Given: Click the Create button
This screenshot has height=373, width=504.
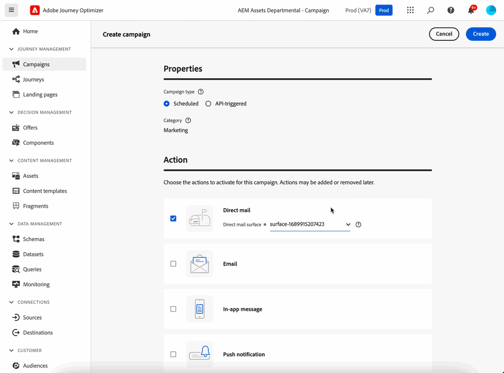Looking at the screenshot, I should click(x=480, y=34).
